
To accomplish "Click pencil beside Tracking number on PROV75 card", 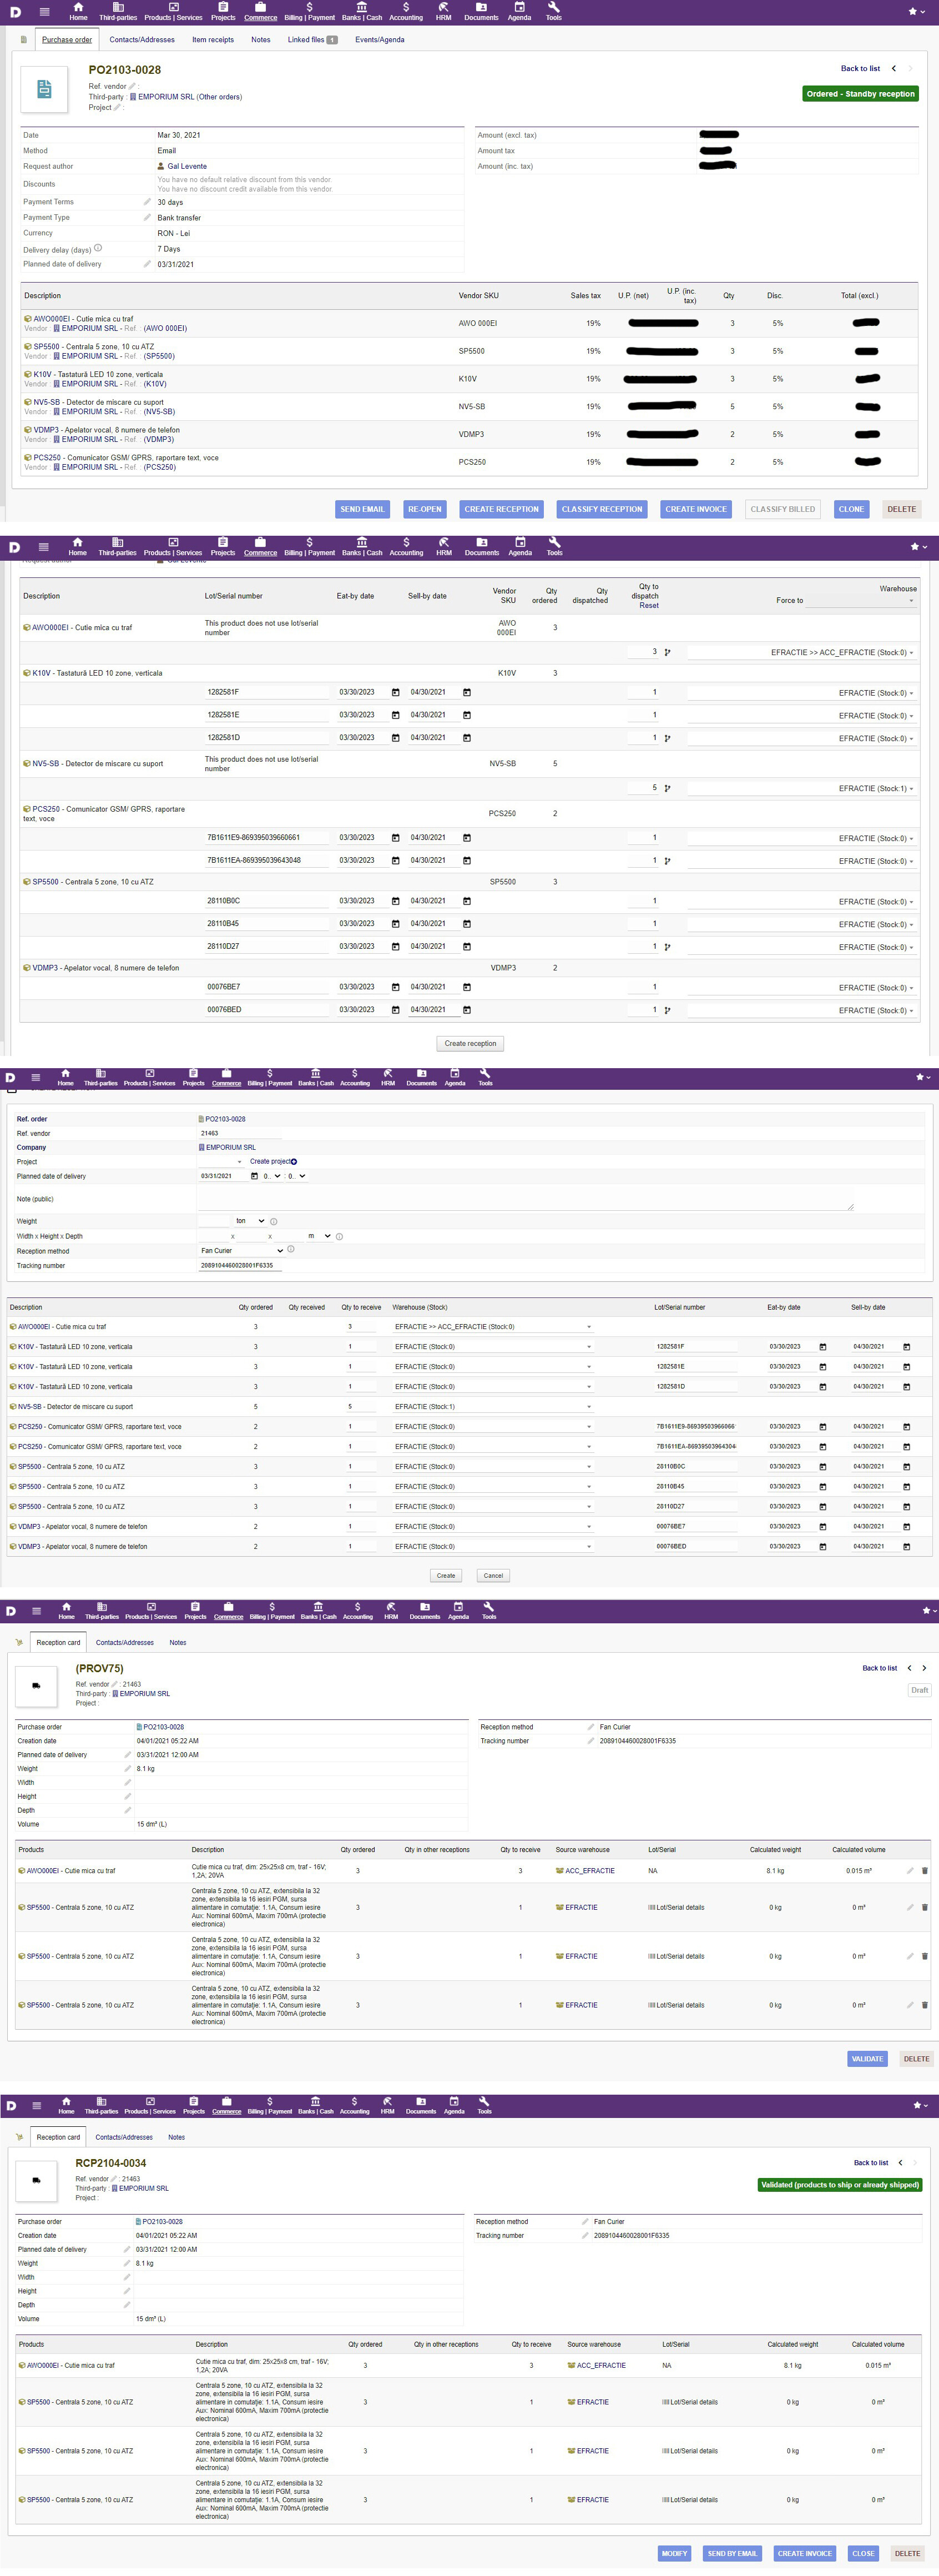I will [x=591, y=1740].
